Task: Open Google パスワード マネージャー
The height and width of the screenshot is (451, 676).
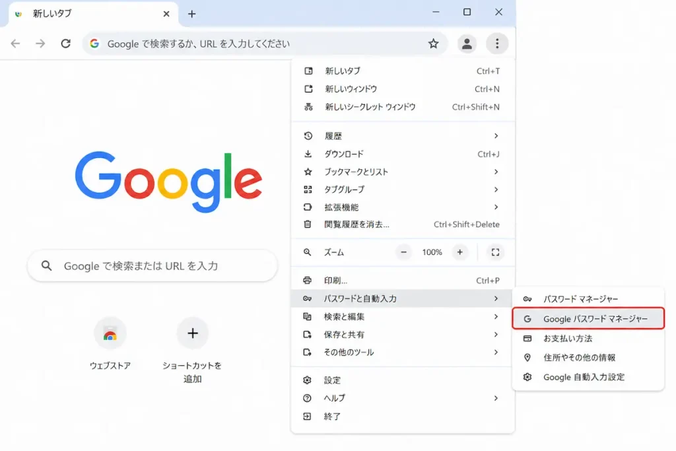Action: tap(588, 319)
